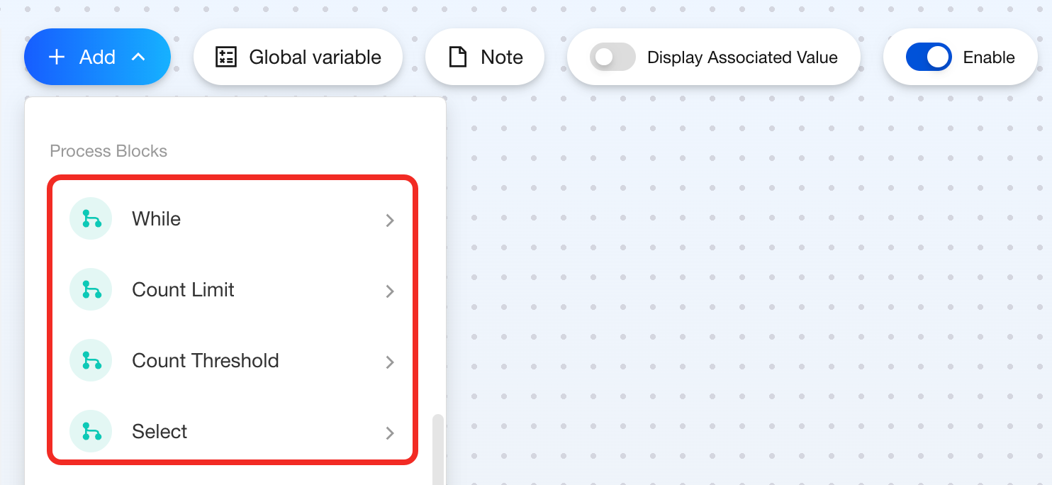Turn off the Enable switch
Image resolution: width=1052 pixels, height=485 pixels.
tap(928, 57)
